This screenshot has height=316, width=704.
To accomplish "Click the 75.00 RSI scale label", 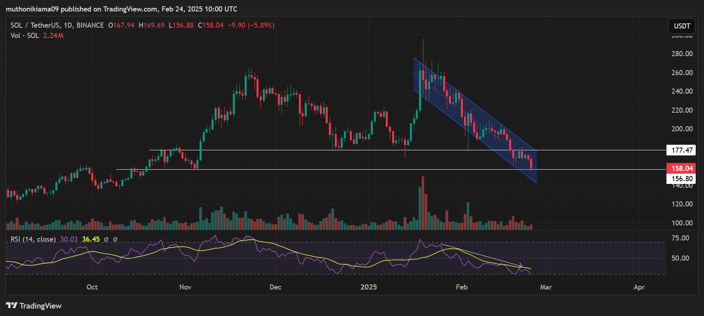I will tap(680, 238).
